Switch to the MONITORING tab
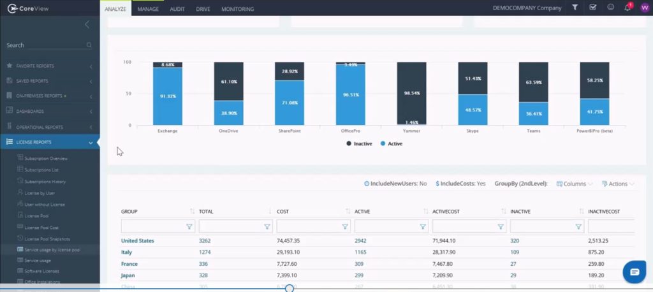The width and height of the screenshot is (653, 292). click(x=237, y=9)
